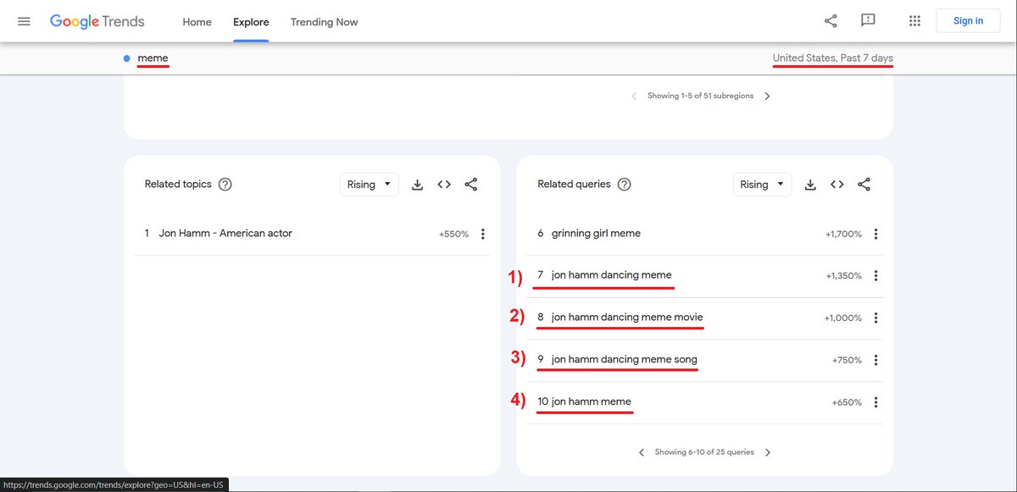
Task: Open Related topics Rising dropdown
Action: tap(370, 185)
